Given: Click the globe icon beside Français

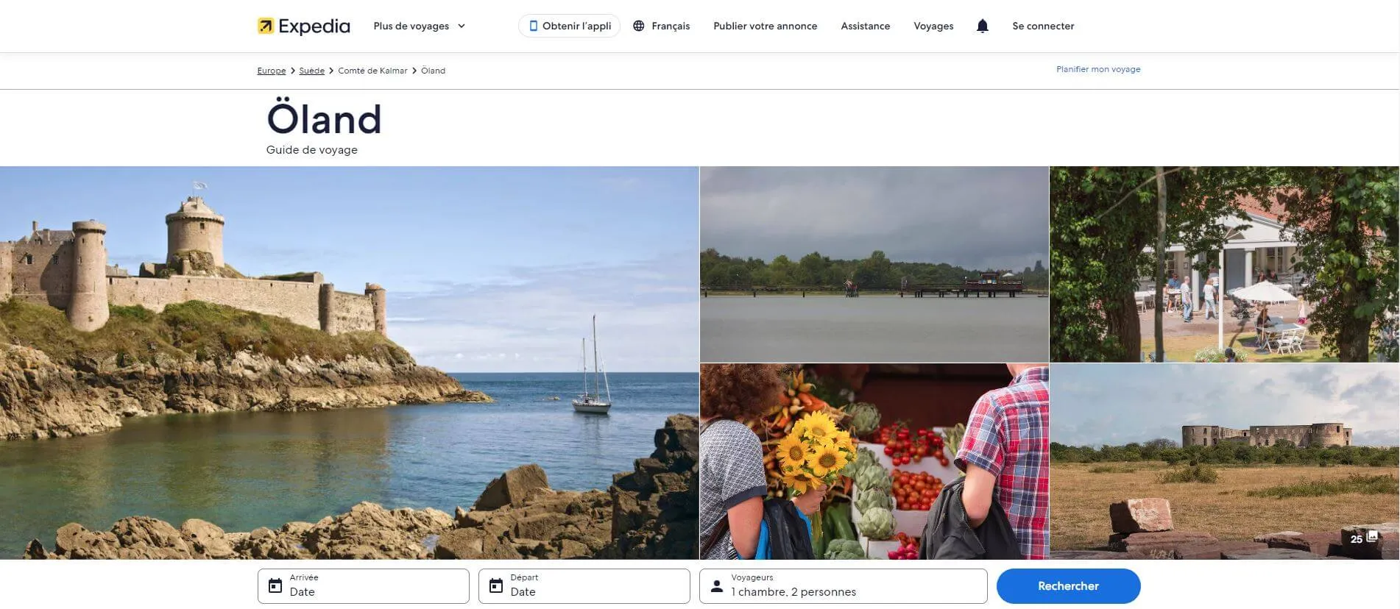Looking at the screenshot, I should pyautogui.click(x=639, y=26).
